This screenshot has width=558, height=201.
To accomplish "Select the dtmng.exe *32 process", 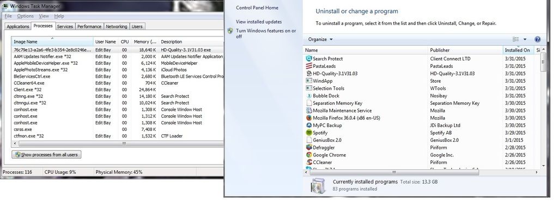I will (118, 96).
